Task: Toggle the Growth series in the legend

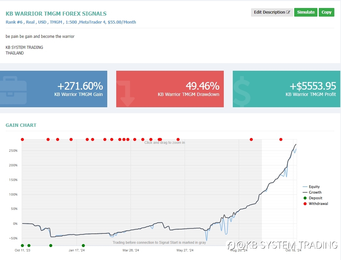Action: point(312,192)
